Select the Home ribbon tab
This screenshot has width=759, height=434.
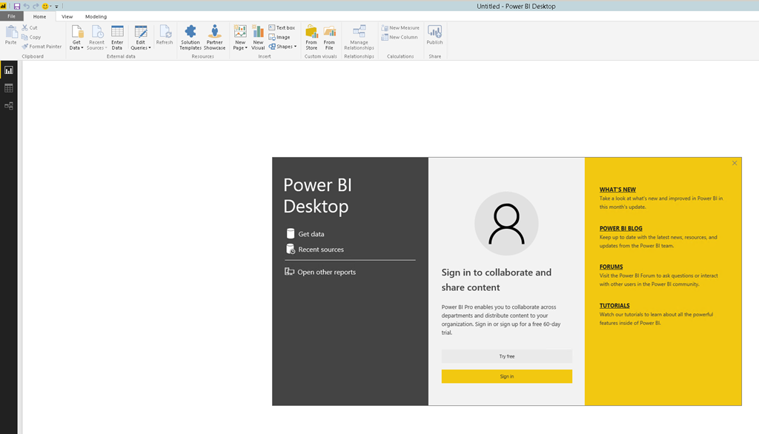click(40, 16)
